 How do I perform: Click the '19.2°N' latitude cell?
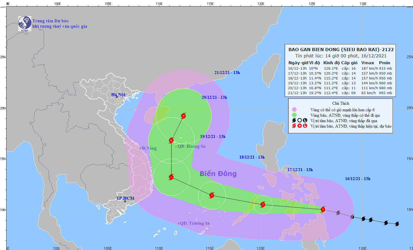pos(315,93)
